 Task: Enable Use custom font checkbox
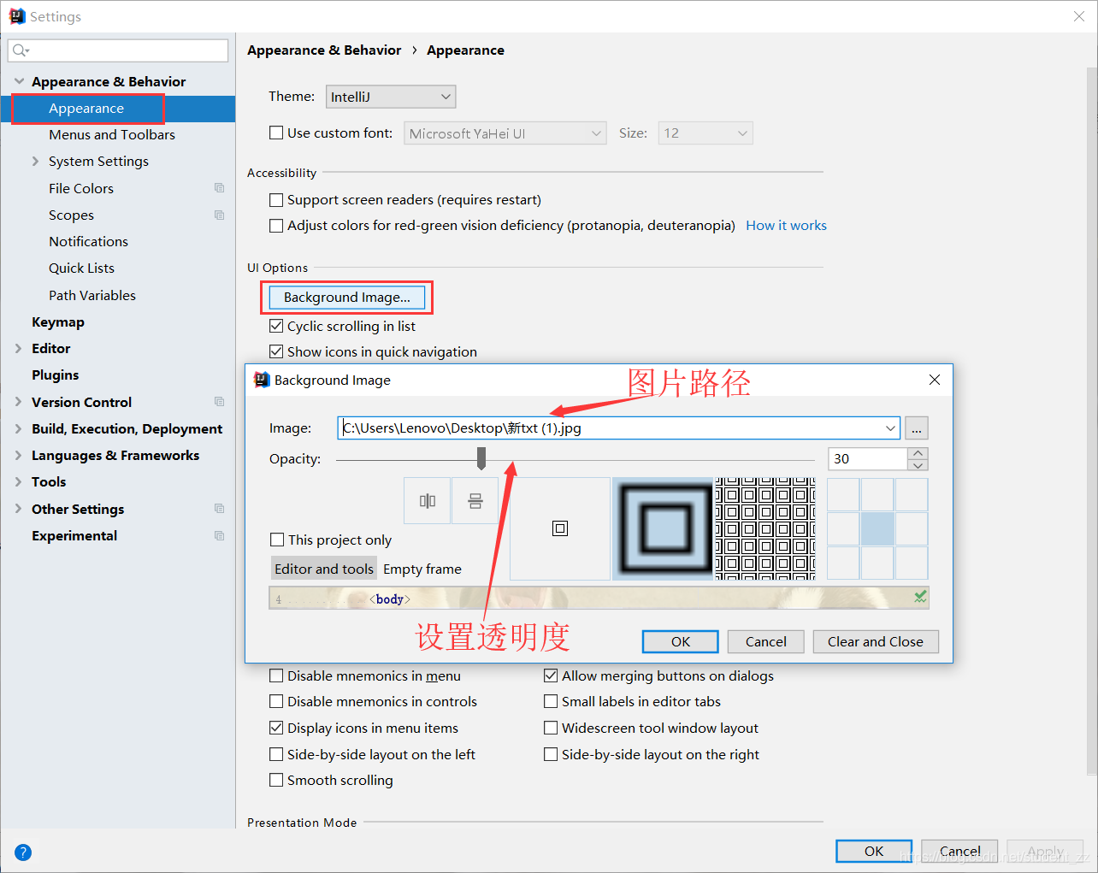pyautogui.click(x=276, y=133)
